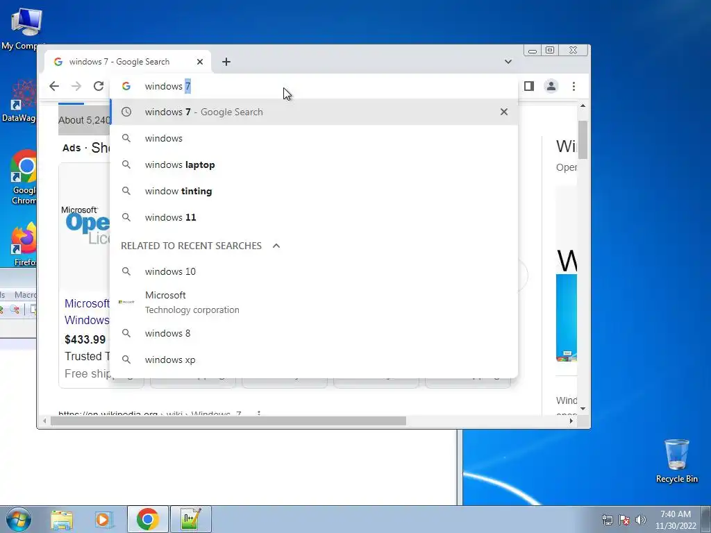This screenshot has width=711, height=533.
Task: Click search icon beside 'windows laptop'
Action: 126,164
